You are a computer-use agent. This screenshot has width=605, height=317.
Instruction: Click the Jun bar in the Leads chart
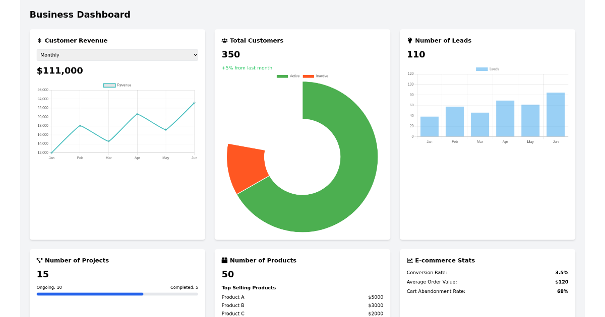555,115
